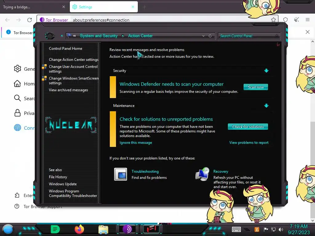Open the address bar history dropdown arrow

pyautogui.click(x=204, y=36)
